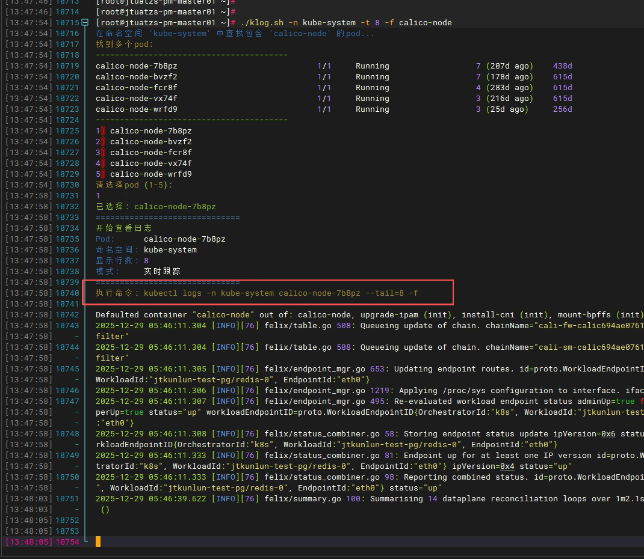Viewport: 644px width, 559px height.
Task: Click the 438d age value
Action: pos(562,66)
